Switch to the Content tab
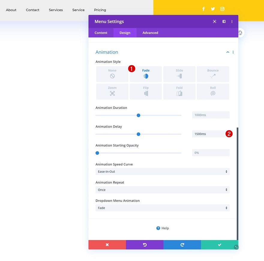Screen dimensions: 264x261 (x=101, y=33)
